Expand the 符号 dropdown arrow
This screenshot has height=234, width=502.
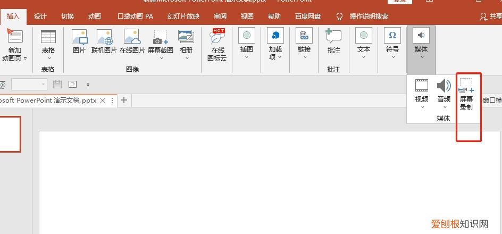coord(393,57)
